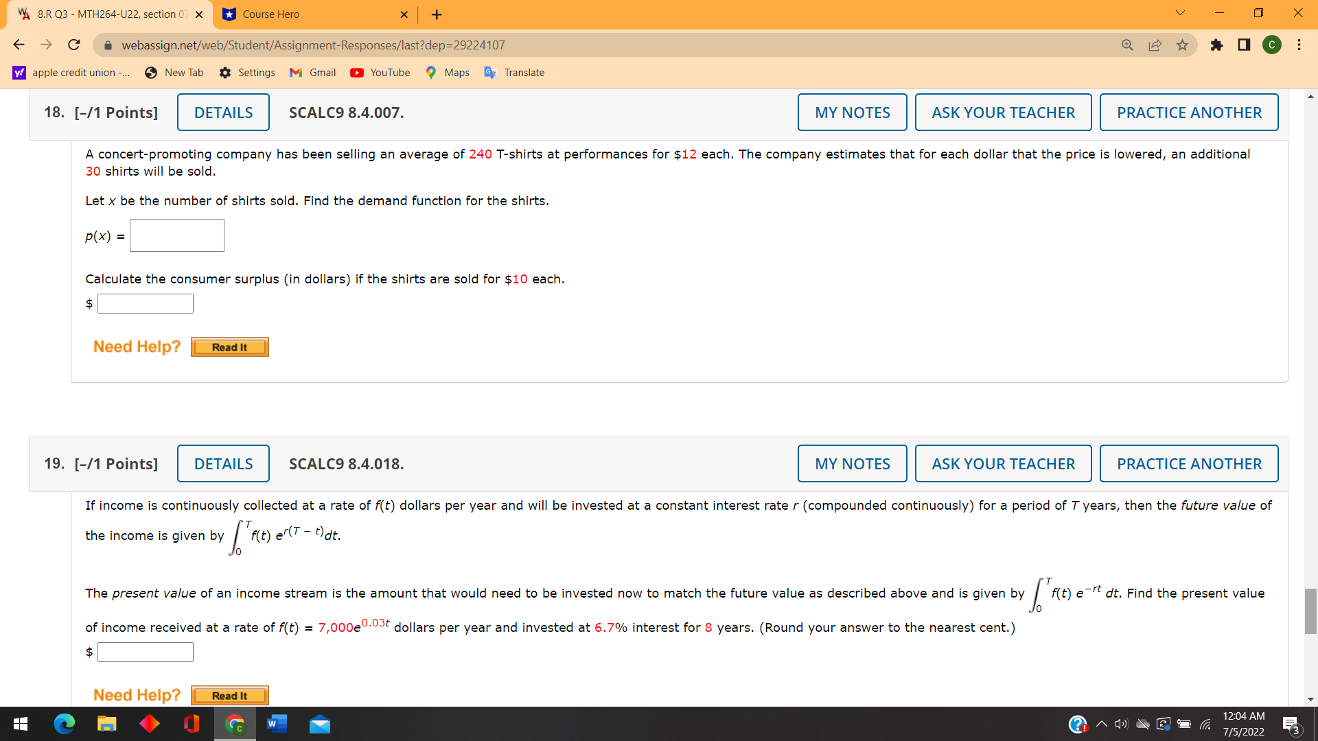The image size is (1318, 741).
Task: Open the Gmail bookmark
Action: pyautogui.click(x=312, y=73)
